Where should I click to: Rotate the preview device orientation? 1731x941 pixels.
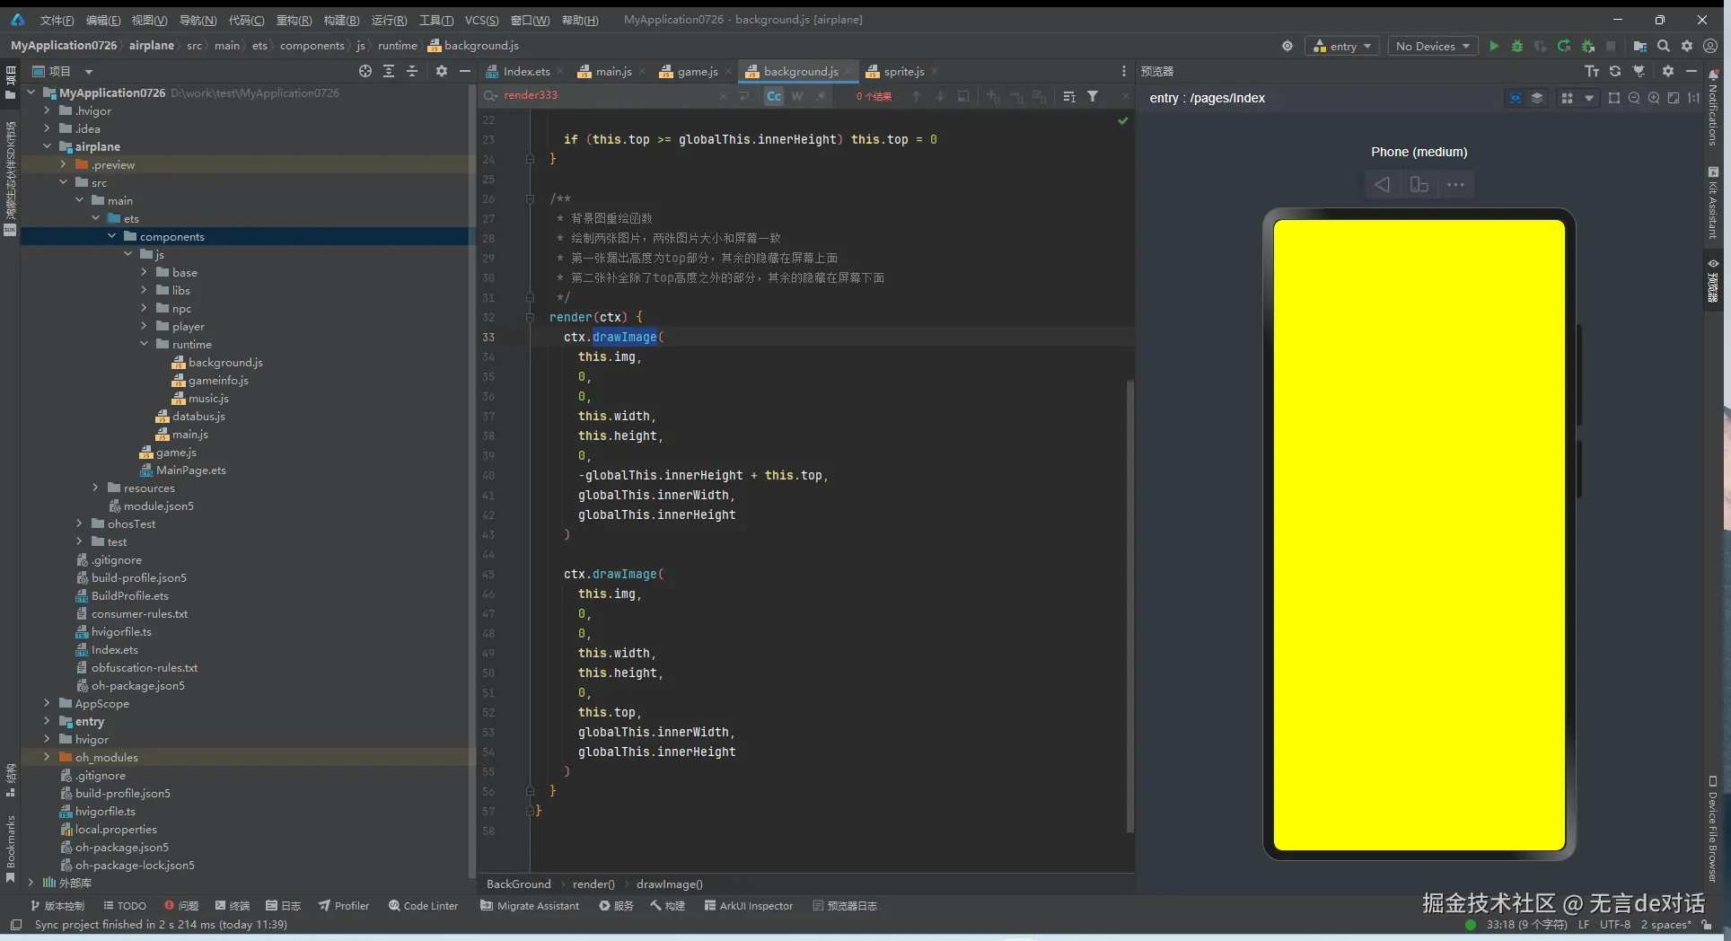[x=1419, y=185]
